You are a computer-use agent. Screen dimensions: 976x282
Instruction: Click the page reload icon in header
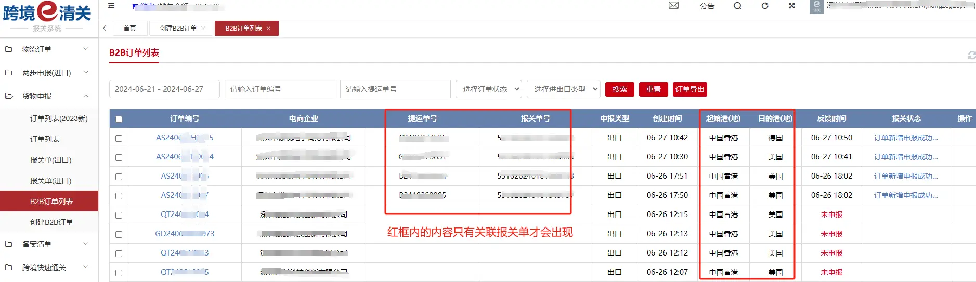[765, 6]
